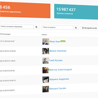98x98 pixels.
Task: Open Марина Андреева's avatar photo
Action: (46, 79)
